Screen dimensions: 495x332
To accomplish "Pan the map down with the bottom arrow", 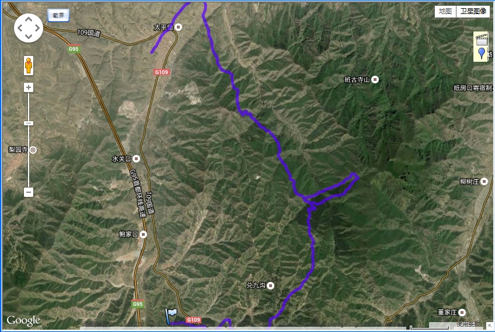I will (x=29, y=37).
